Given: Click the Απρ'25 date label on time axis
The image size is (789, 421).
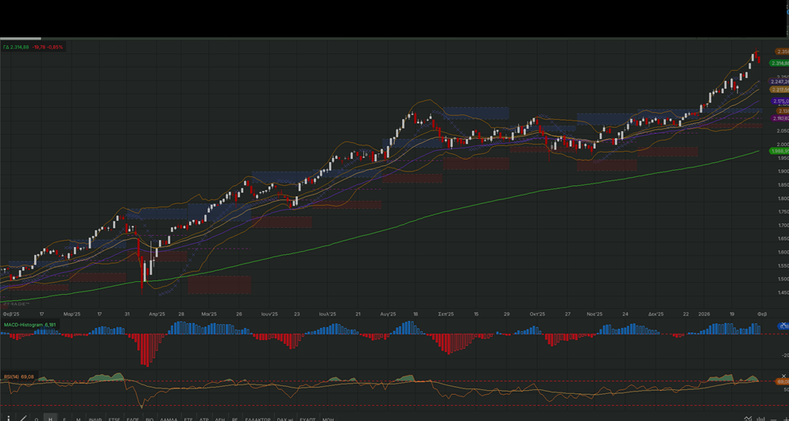Looking at the screenshot, I should pos(157,314).
